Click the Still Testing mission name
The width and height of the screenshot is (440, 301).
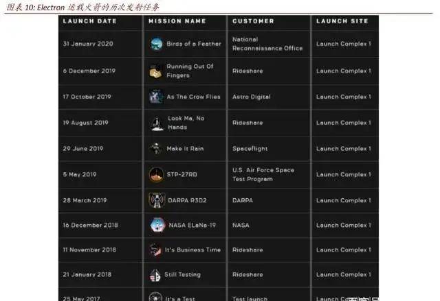pos(182,275)
